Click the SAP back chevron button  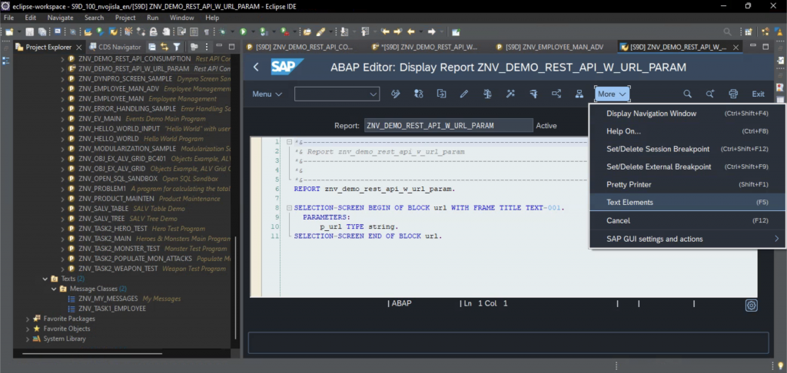pos(256,68)
